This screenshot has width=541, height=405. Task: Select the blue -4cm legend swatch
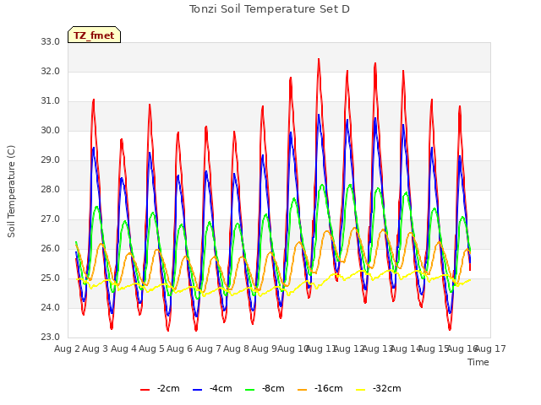coord(197,390)
